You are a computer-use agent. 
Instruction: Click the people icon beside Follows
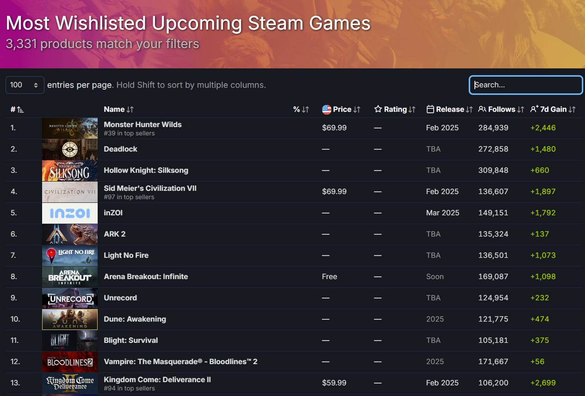(482, 110)
